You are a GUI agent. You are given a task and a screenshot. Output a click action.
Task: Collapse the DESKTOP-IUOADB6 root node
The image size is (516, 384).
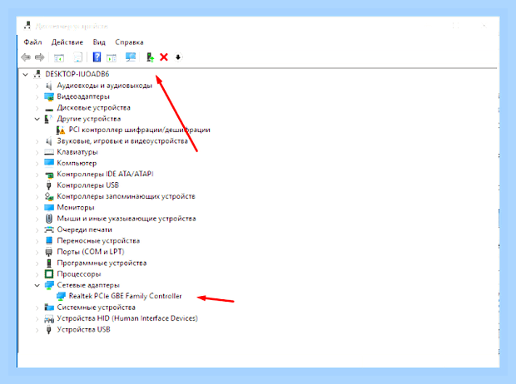25,75
